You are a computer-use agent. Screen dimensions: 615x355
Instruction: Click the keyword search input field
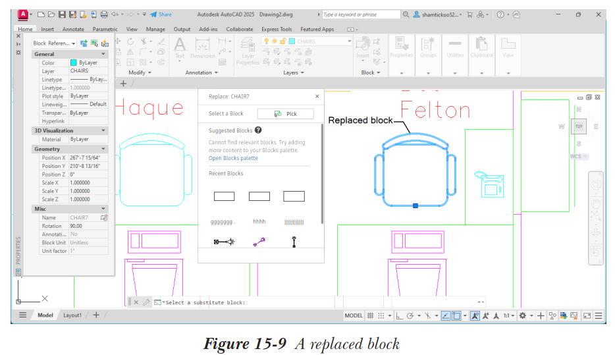point(361,14)
